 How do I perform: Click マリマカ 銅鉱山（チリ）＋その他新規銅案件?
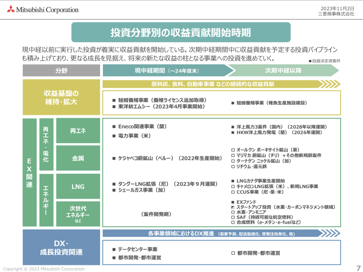pyautogui.click(x=279, y=155)
